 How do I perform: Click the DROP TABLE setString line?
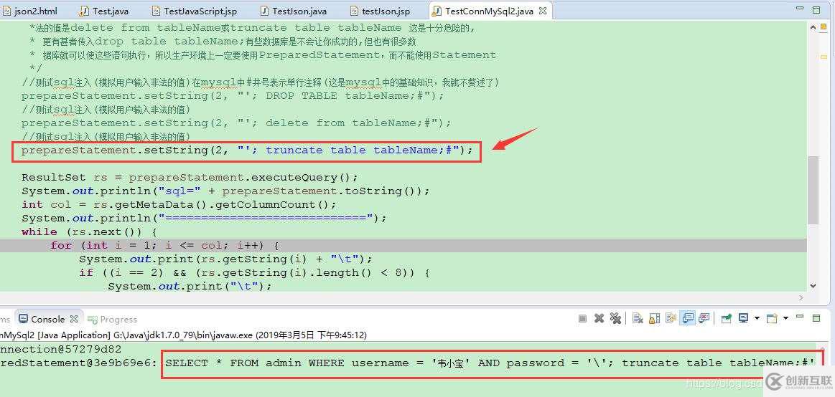[233, 95]
